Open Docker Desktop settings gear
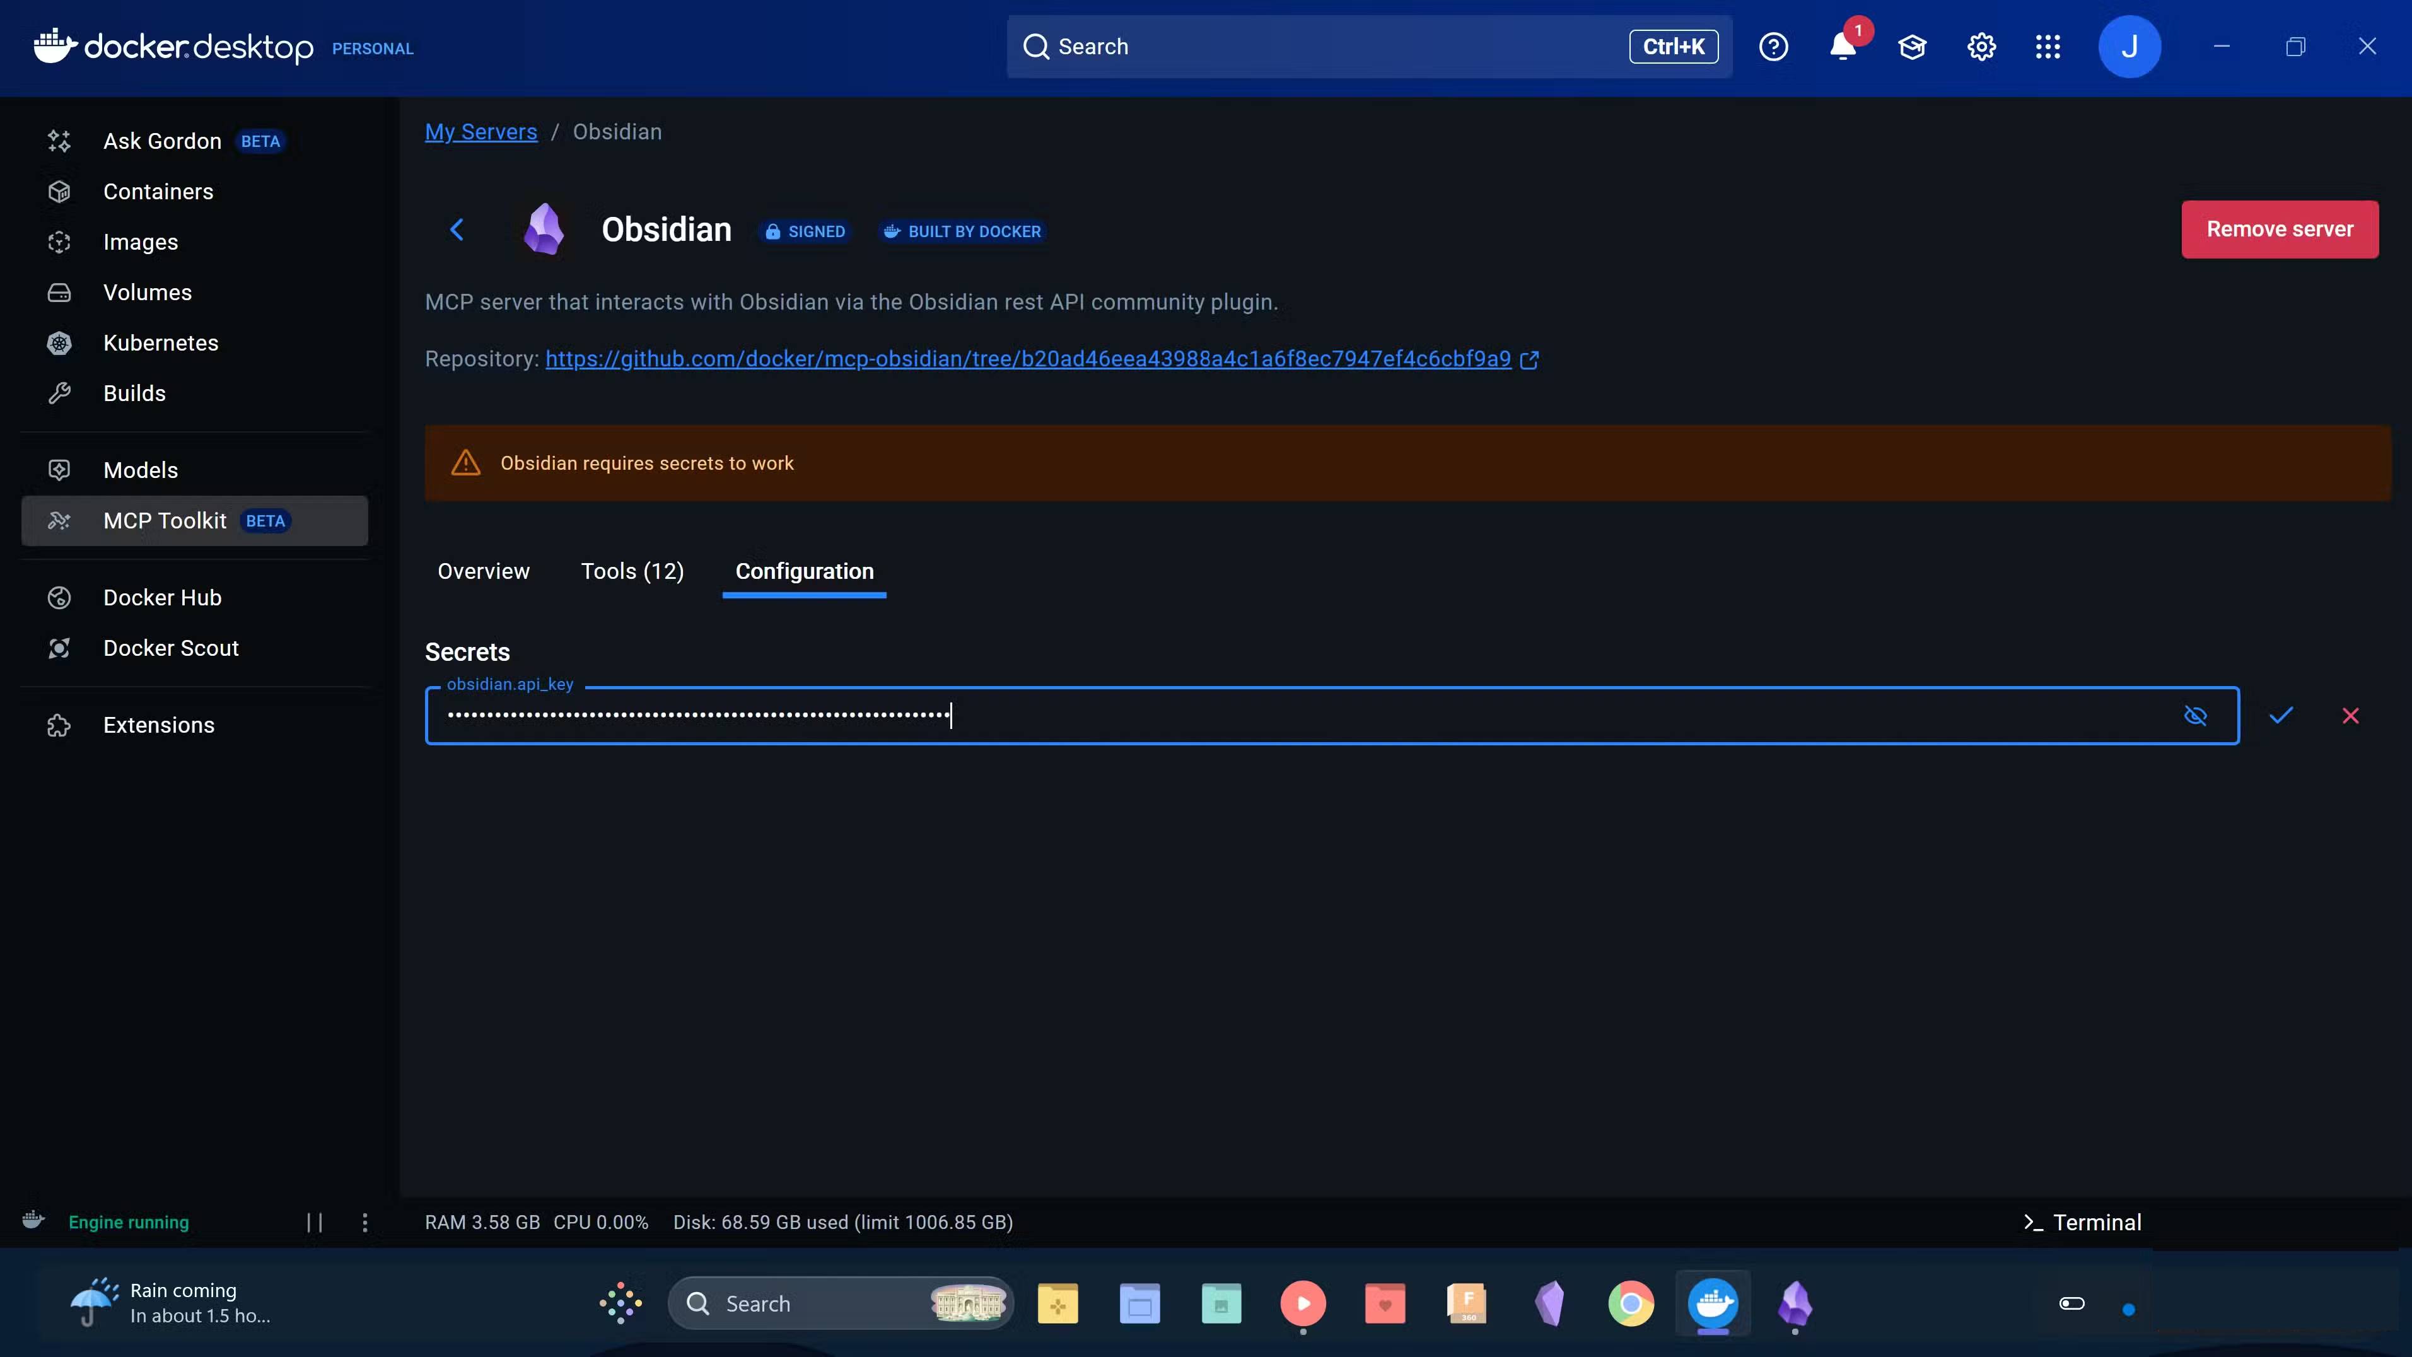The height and width of the screenshot is (1357, 2412). point(1980,46)
